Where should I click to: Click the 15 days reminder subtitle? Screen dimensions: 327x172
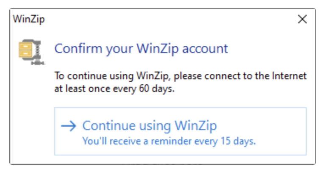tap(169, 141)
